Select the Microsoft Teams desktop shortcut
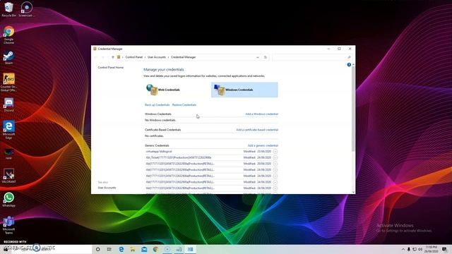Image resolution: width=452 pixels, height=254 pixels. coord(8,225)
